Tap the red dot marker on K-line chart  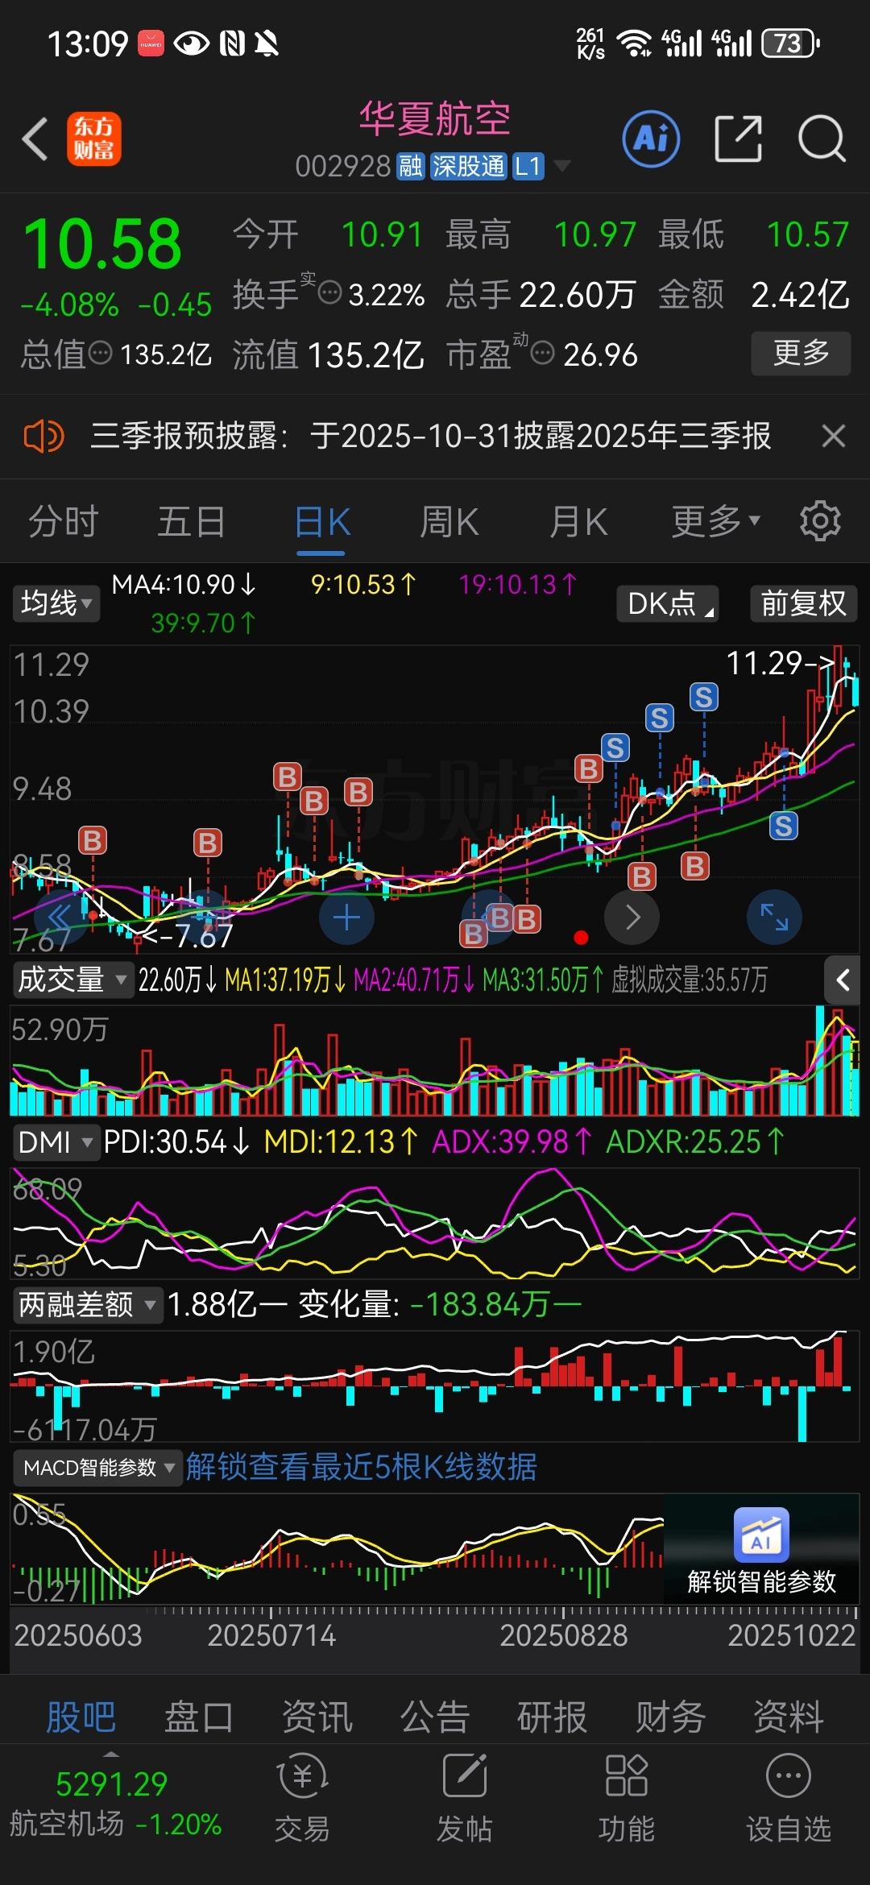point(581,938)
